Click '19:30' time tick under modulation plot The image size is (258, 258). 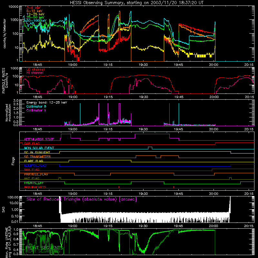point(143,129)
